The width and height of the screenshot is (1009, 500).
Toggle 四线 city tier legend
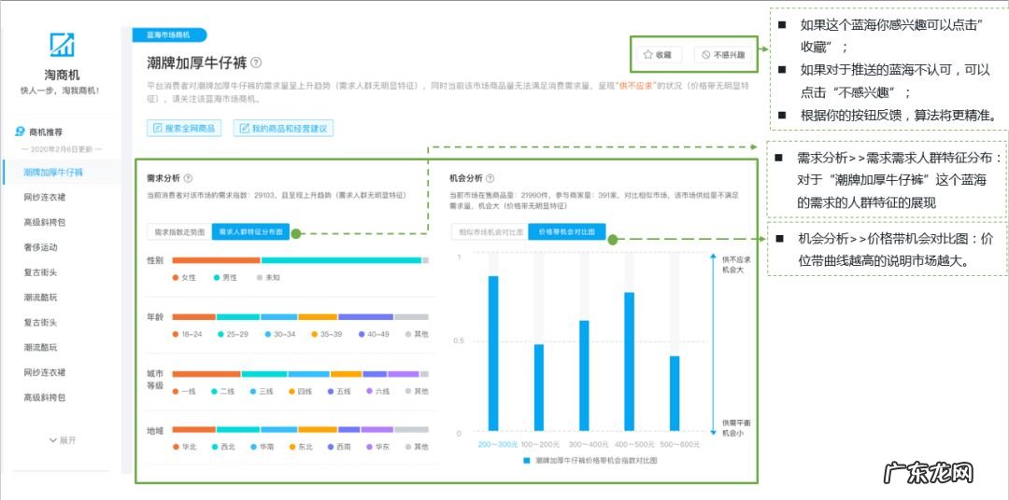pos(301,391)
